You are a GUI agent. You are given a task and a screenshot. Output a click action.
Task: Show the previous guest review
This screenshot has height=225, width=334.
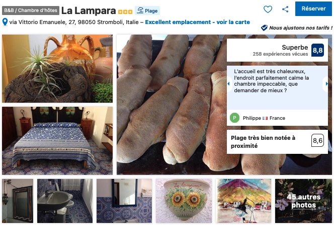[229, 84]
